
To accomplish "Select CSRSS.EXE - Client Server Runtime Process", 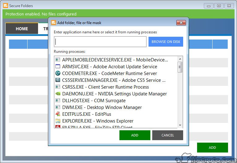I will point(116,87).
